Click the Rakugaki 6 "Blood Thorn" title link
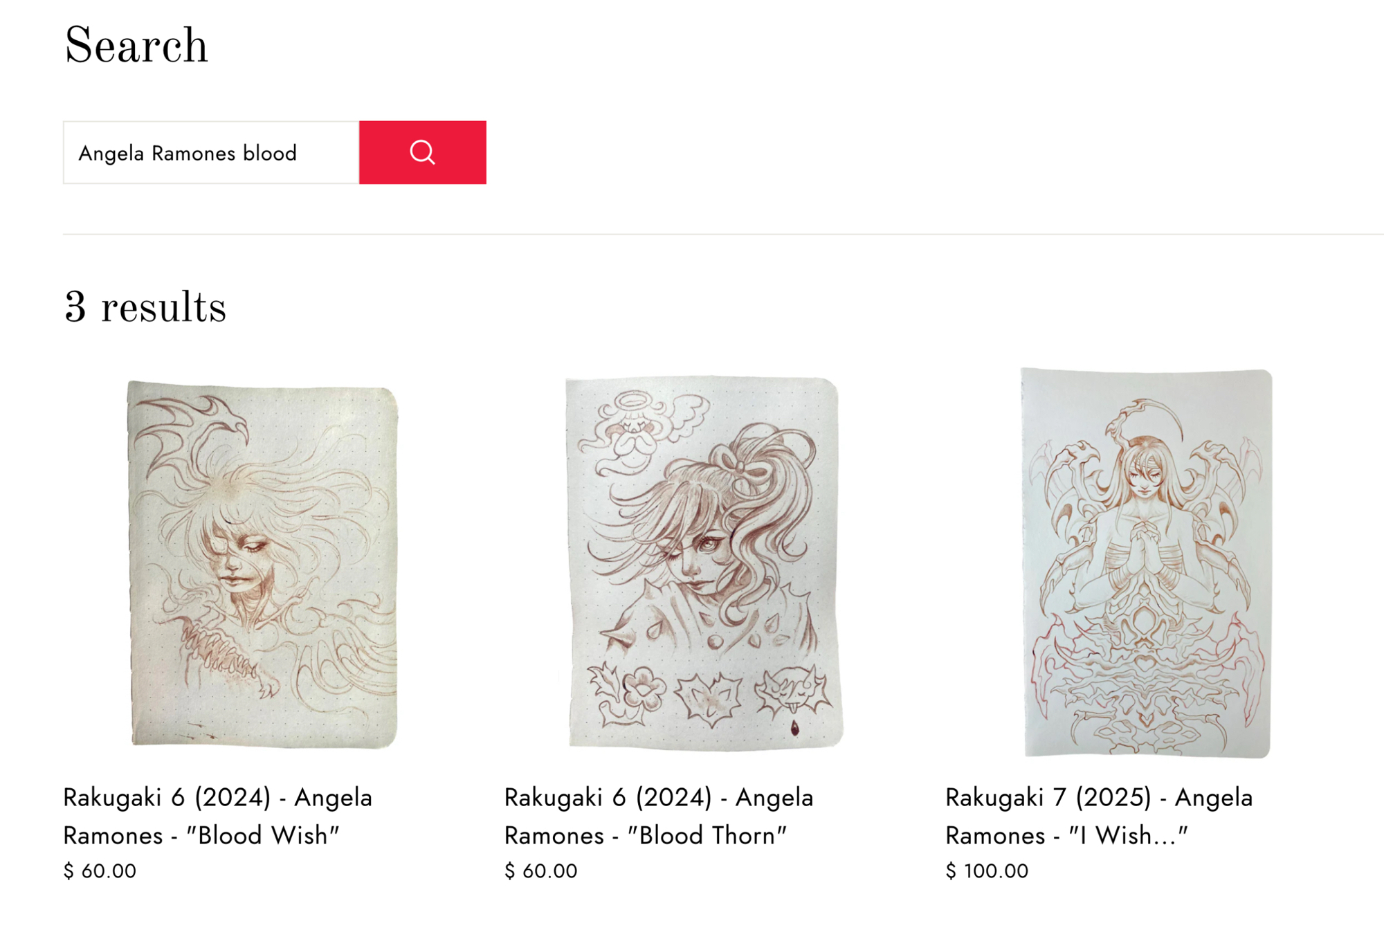Image resolution: width=1384 pixels, height=930 pixels. coord(658,816)
